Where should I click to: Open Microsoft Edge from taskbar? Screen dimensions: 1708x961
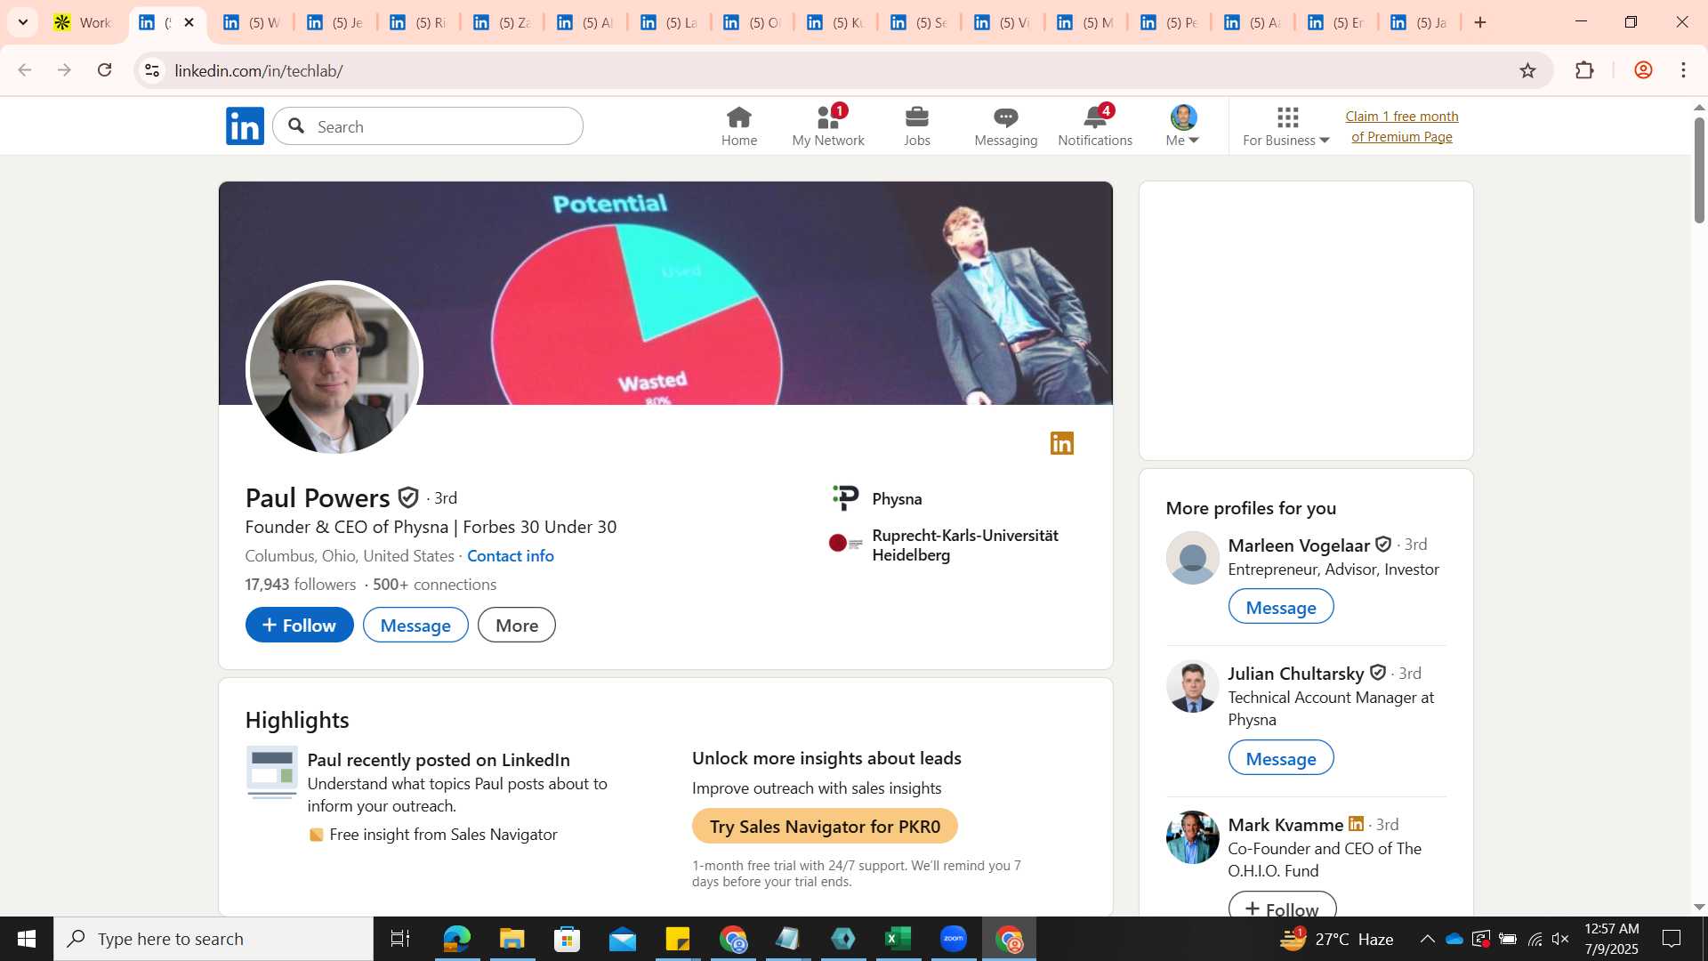point(456,939)
